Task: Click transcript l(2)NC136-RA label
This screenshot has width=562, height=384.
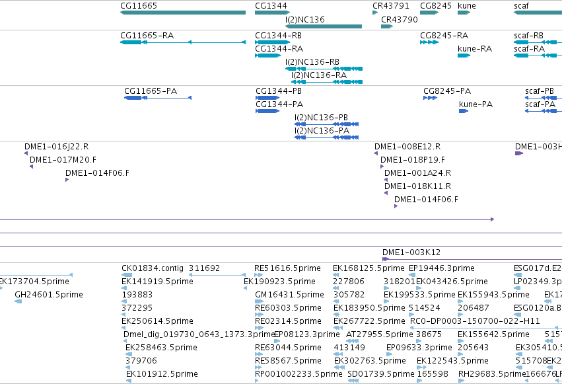Action: (319, 75)
